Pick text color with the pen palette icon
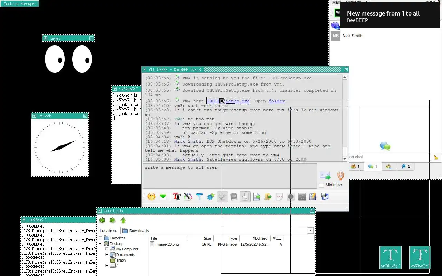 [x=188, y=197]
